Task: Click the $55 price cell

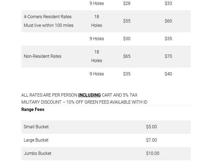Action: (127, 21)
